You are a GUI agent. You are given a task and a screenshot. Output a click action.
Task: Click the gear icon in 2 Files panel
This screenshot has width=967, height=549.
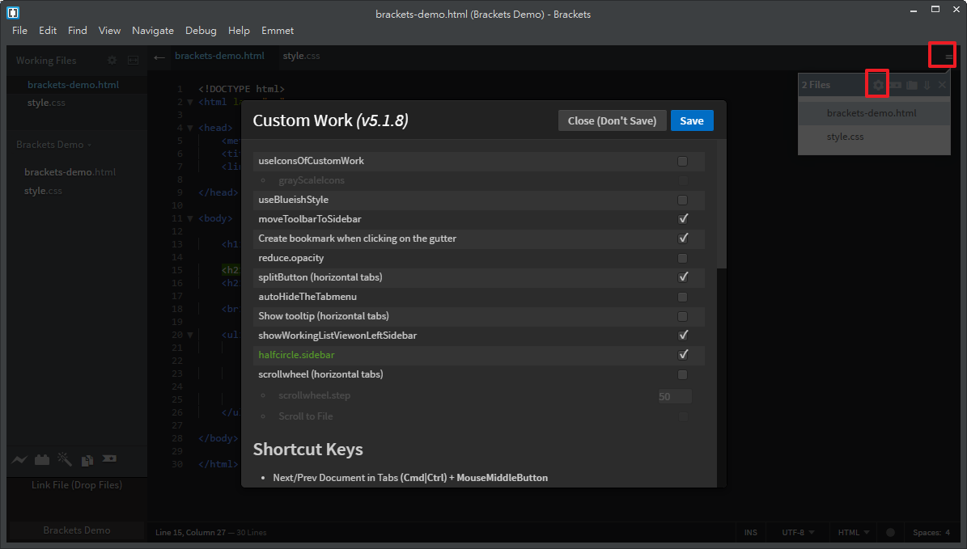[878, 85]
